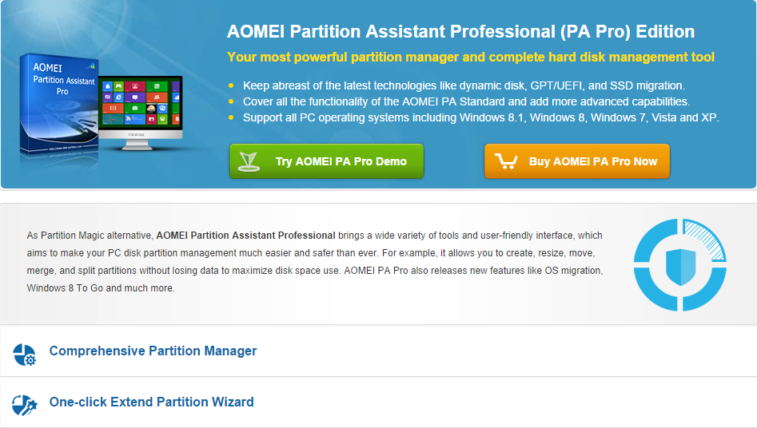Click the bullet about dynamic disk and SSD migration

pyautogui.click(x=464, y=85)
